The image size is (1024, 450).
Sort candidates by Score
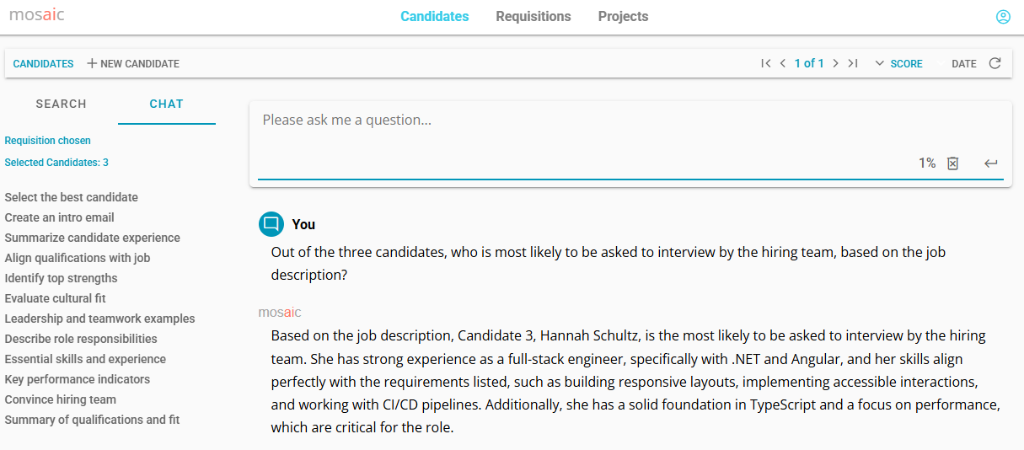coord(898,63)
